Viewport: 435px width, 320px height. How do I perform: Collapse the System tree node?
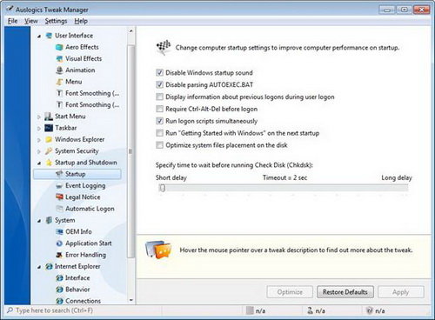39,221
